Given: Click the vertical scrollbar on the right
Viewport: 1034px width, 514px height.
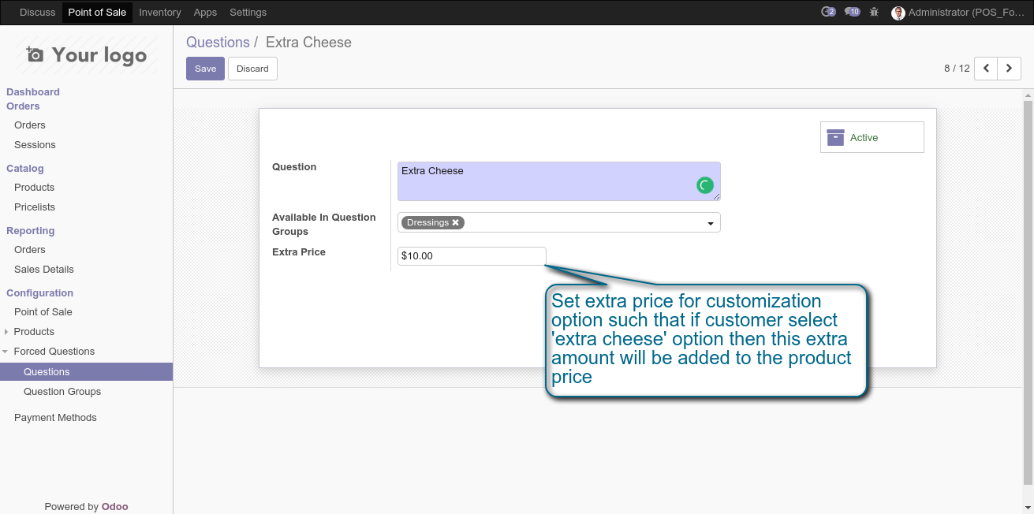Looking at the screenshot, I should point(1028,292).
